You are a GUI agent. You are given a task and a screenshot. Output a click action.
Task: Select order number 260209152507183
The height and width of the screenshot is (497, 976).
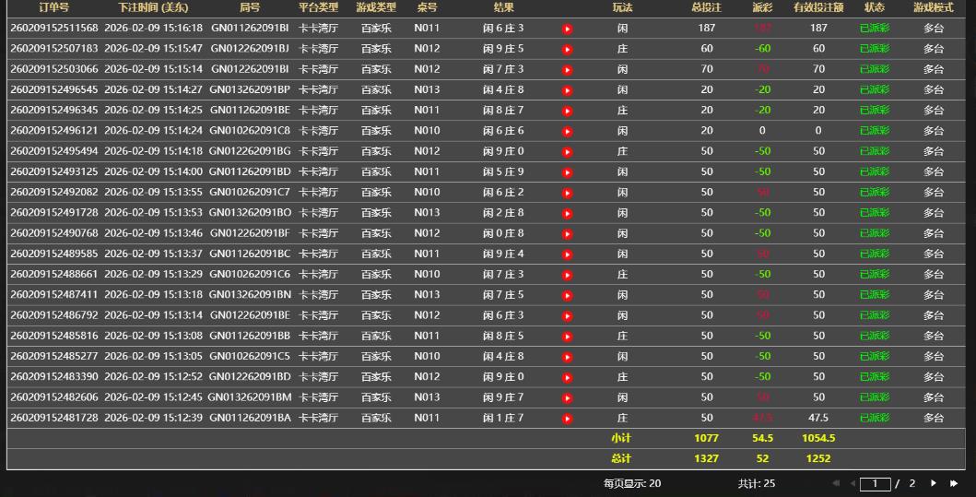tap(53, 49)
